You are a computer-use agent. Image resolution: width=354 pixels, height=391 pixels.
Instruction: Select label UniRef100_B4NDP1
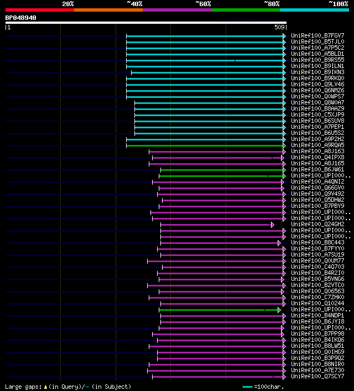[x=317, y=315]
